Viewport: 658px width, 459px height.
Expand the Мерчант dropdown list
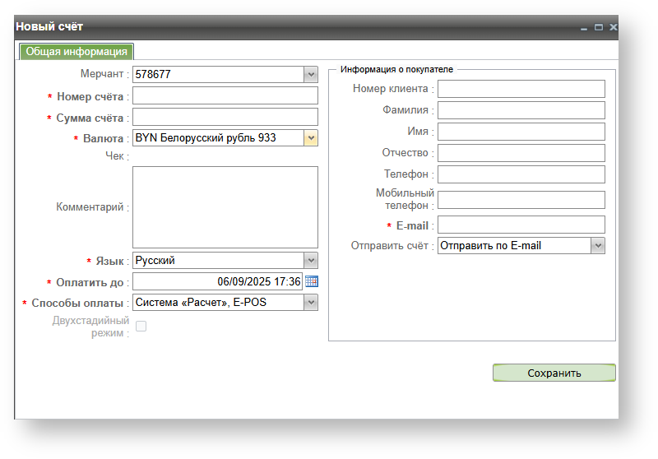coord(310,75)
